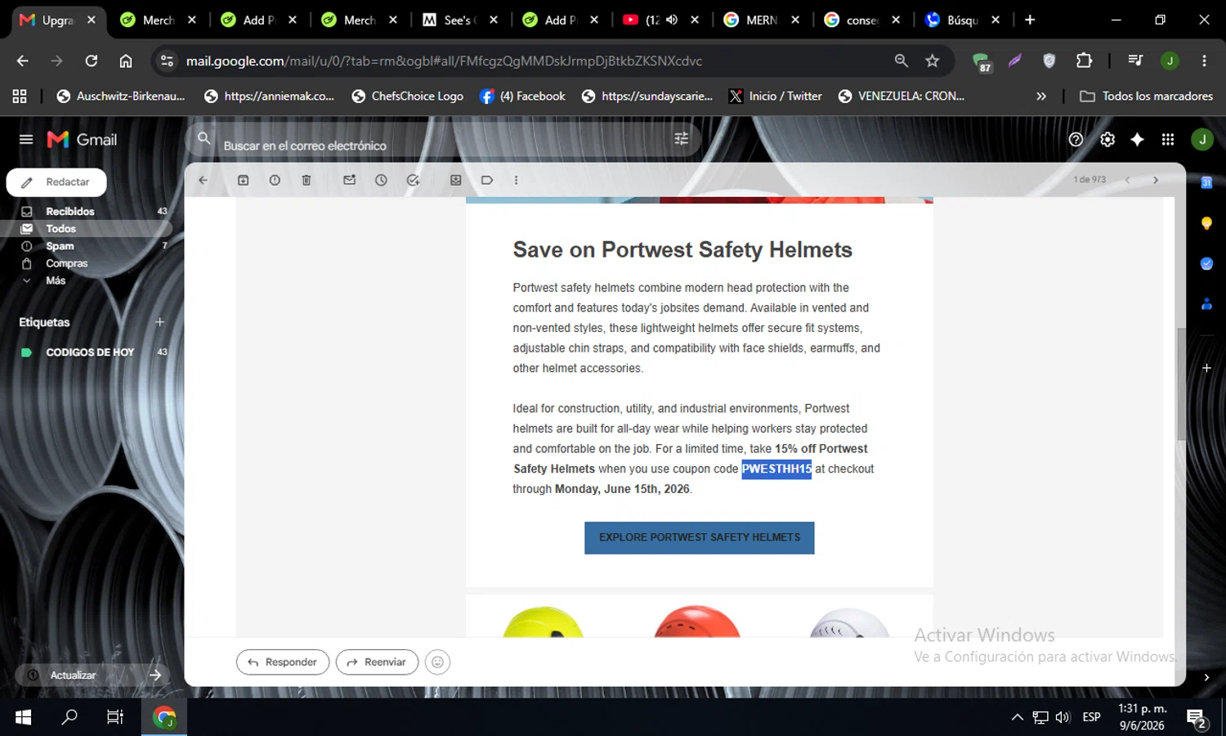Switch to the Búsqu browser tab
Screen dimensions: 1226x736
coord(962,20)
